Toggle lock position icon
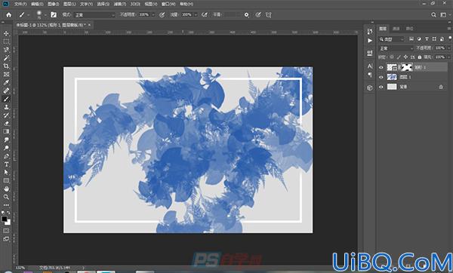Viewport: 453px width, 273px height. click(405, 57)
